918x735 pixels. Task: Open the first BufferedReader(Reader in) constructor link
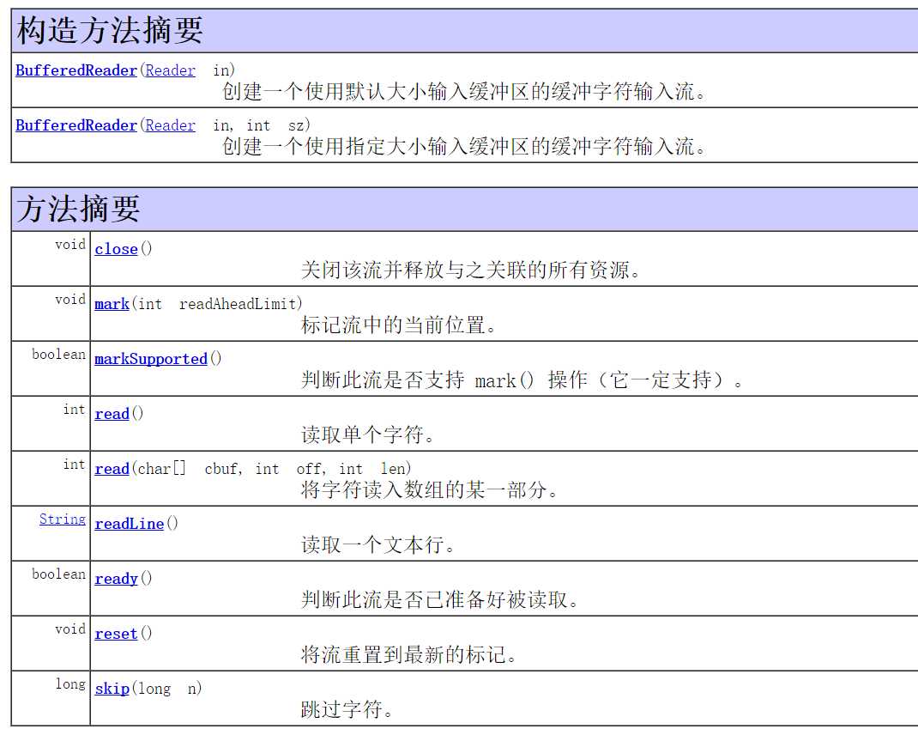[76, 71]
